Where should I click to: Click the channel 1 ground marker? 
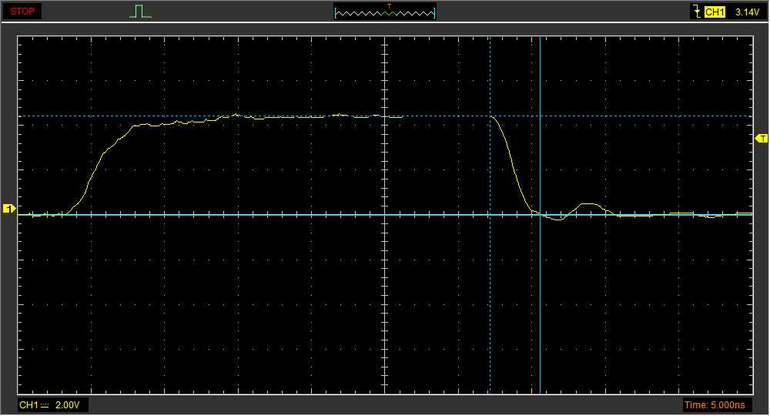(9, 209)
